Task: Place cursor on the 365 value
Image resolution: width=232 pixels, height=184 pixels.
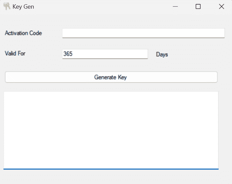Action: pos(68,54)
